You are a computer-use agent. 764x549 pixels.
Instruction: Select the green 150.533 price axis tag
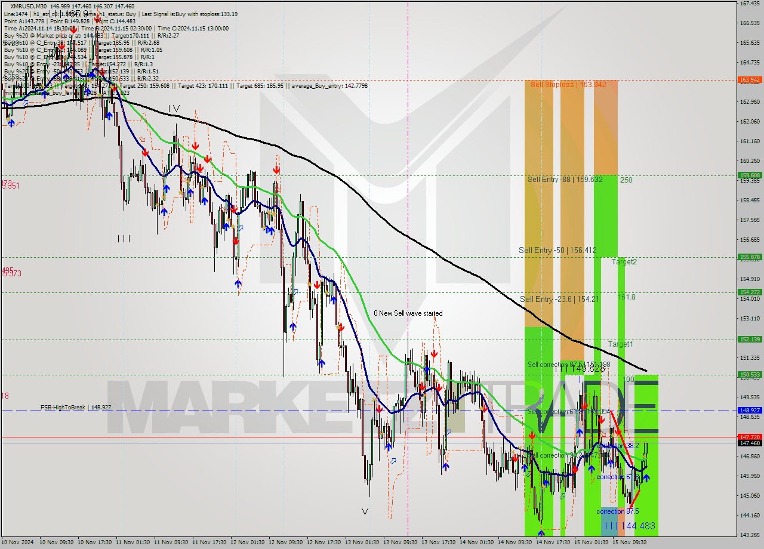pos(749,375)
